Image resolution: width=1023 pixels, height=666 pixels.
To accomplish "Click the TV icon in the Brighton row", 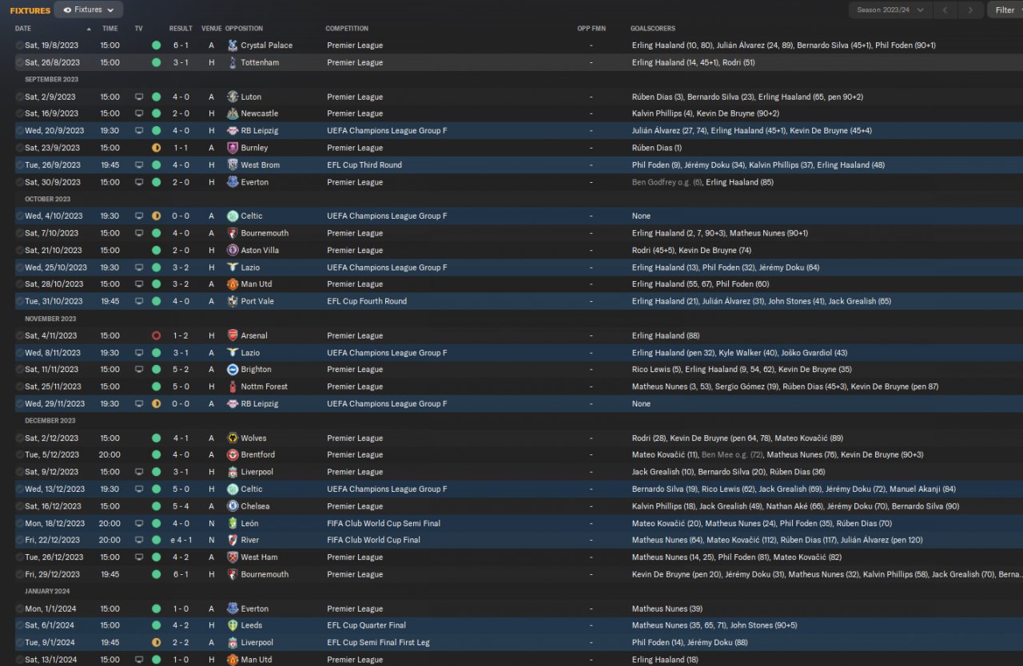I will [x=139, y=370].
